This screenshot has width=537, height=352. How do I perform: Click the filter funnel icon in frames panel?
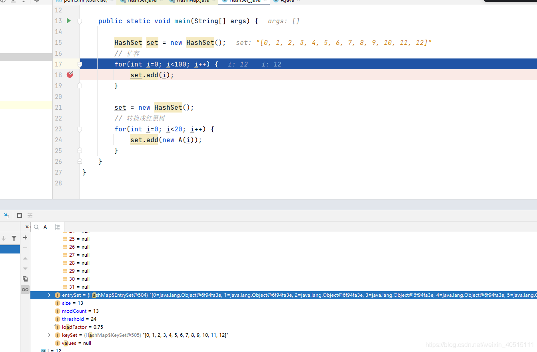[14, 238]
